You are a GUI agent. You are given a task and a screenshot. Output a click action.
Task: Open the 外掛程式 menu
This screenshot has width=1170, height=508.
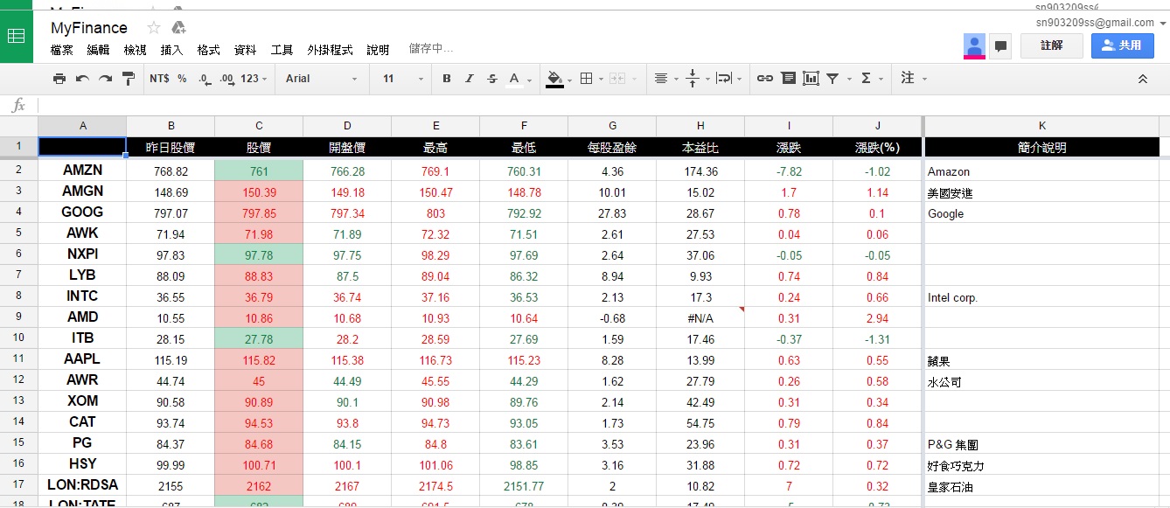pyautogui.click(x=331, y=50)
